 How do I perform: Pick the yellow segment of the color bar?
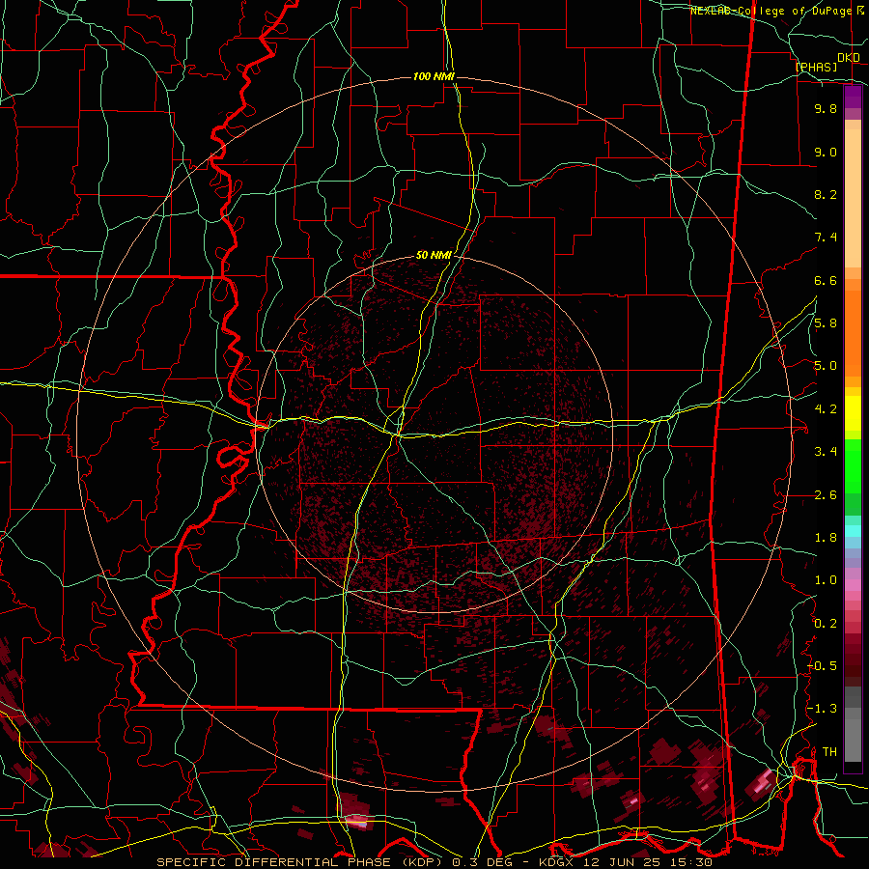pos(853,413)
